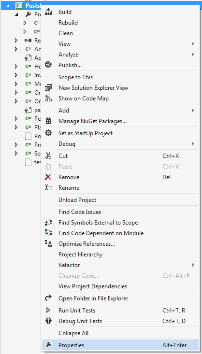The height and width of the screenshot is (354, 202).
Task: Click the Run Unit Tests green arrow icon
Action: (x=48, y=311)
